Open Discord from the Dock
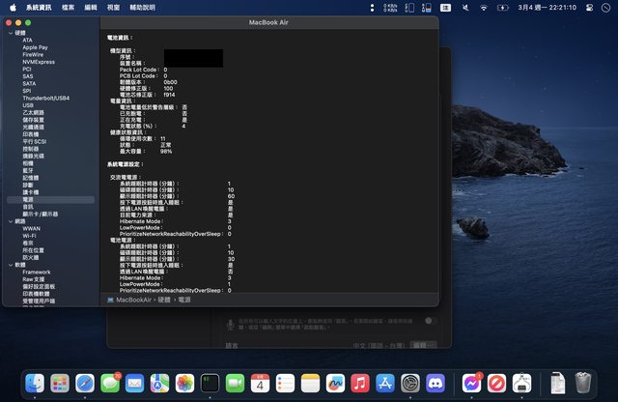 [435, 383]
